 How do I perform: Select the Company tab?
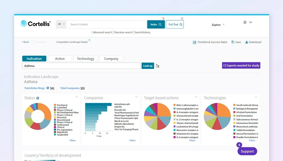point(111,59)
